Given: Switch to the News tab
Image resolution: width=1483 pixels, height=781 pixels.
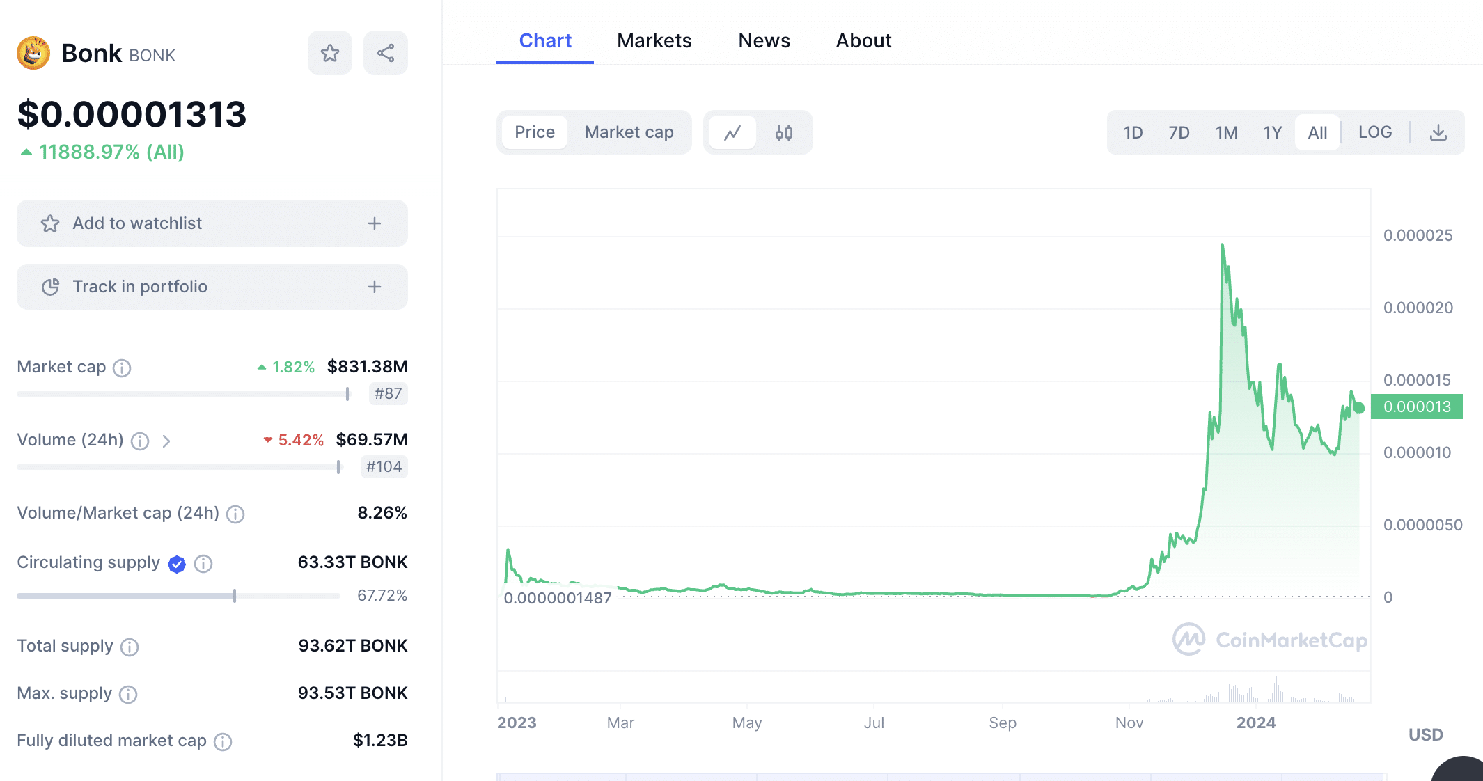Looking at the screenshot, I should (762, 40).
